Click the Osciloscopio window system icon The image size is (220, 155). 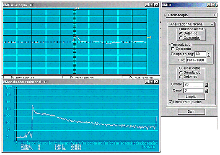tap(5, 5)
